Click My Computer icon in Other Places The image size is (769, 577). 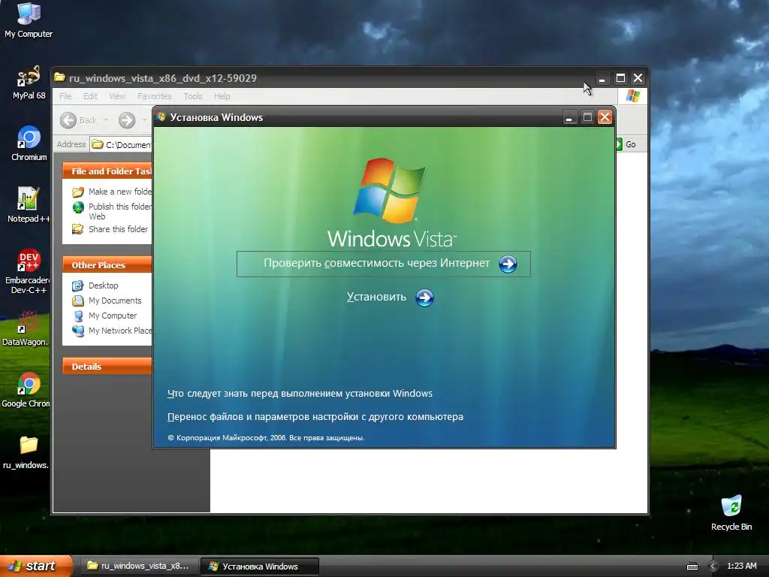coord(78,316)
